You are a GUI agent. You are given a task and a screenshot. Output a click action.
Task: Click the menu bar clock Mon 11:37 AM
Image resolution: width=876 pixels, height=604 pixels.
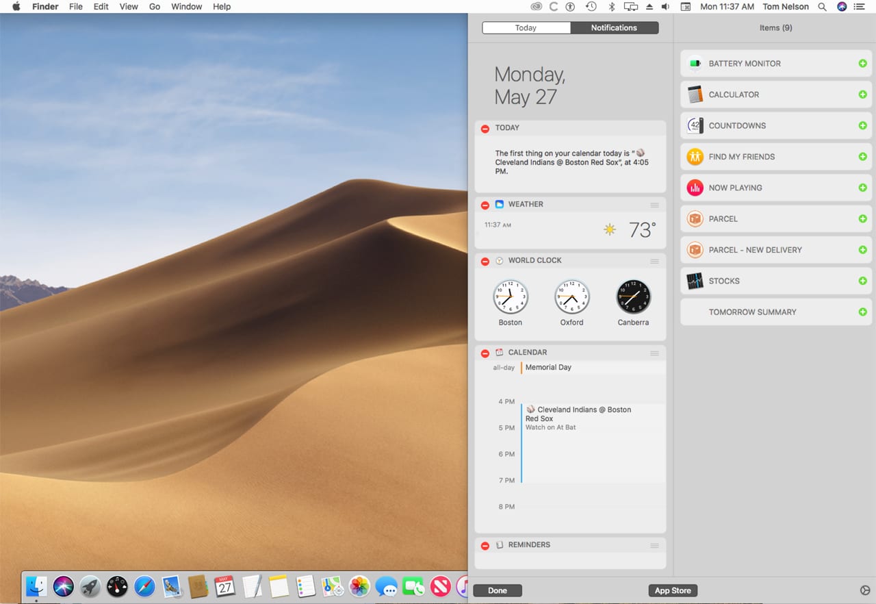click(x=727, y=6)
